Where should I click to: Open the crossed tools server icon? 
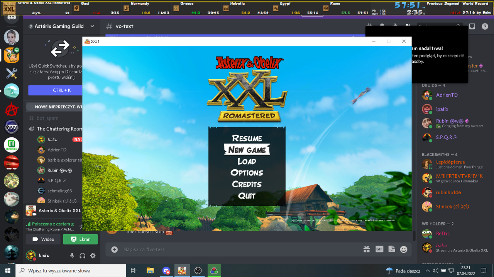tap(12, 73)
